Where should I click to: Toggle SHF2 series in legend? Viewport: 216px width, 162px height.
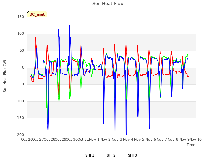108,155
